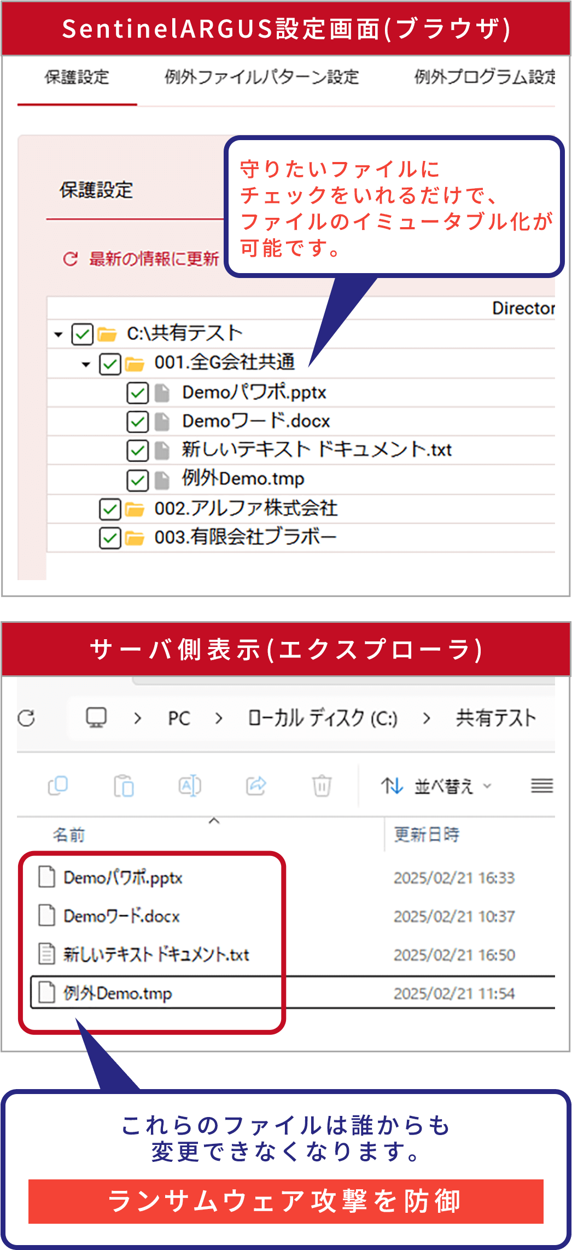Viewport: 572px width, 1250px height.
Task: Expand chevron after ローカル ディスク (C:)
Action: (427, 718)
